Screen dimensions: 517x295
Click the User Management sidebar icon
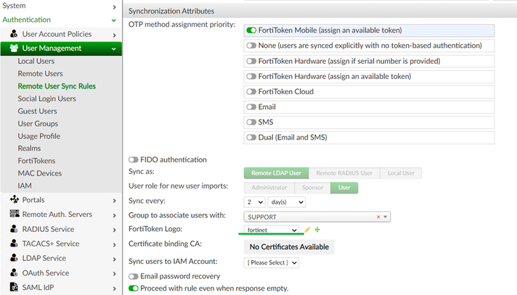click(x=14, y=49)
